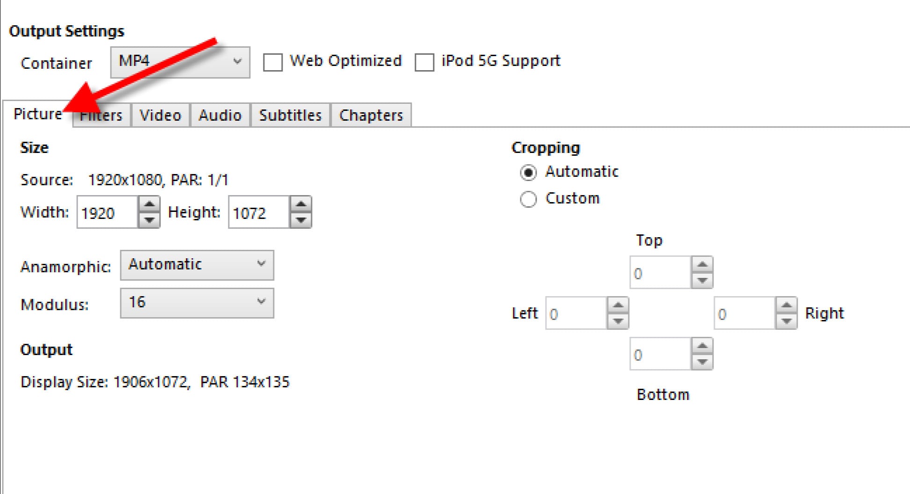This screenshot has width=910, height=494.
Task: Increase the Height value with up arrow
Action: point(301,204)
